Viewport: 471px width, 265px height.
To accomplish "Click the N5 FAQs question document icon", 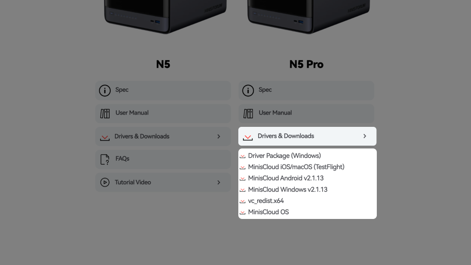I will (105, 159).
